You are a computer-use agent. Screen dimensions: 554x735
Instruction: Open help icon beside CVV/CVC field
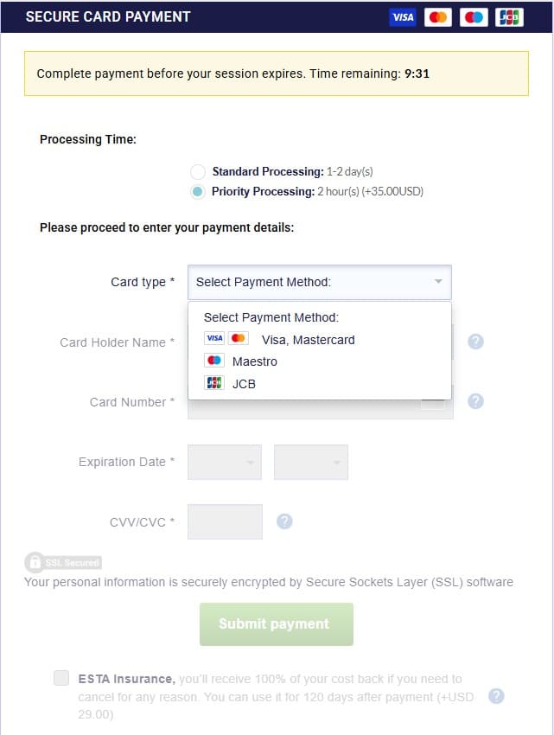(x=284, y=521)
